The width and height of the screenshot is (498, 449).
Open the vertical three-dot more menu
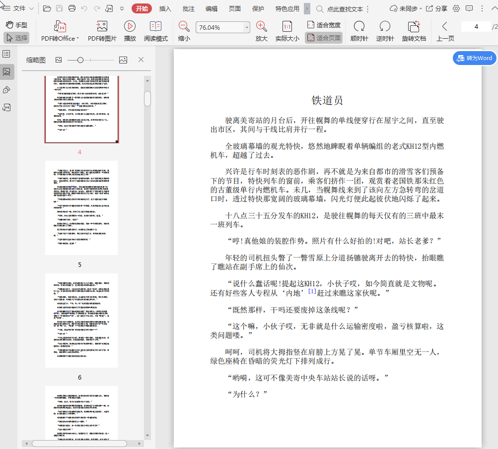click(x=482, y=8)
